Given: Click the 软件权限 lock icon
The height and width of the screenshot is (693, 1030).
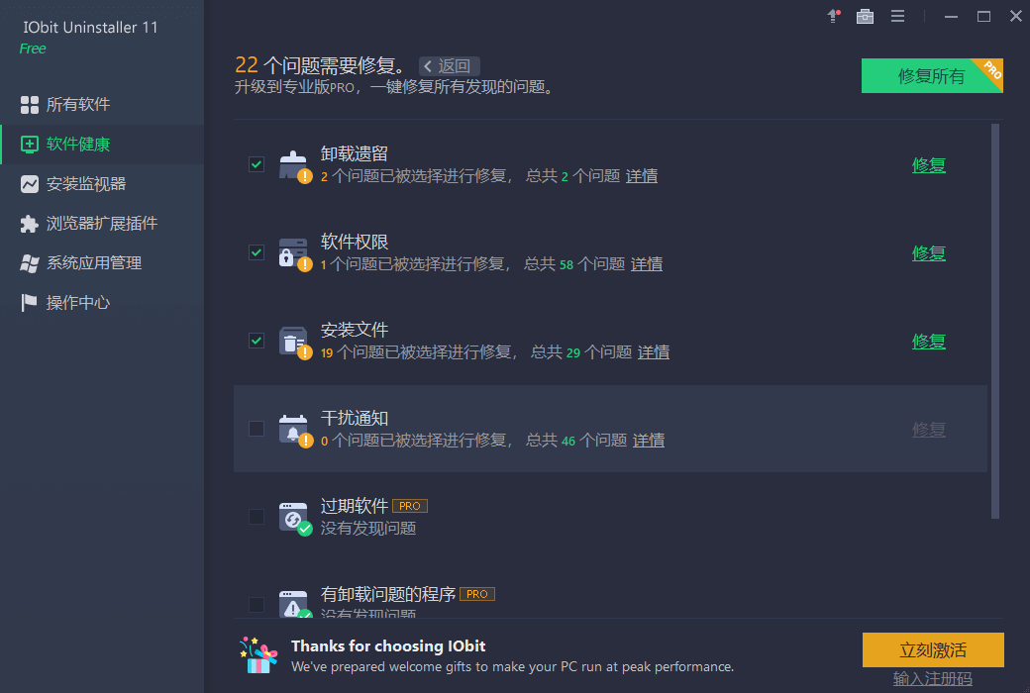Looking at the screenshot, I should (x=294, y=254).
